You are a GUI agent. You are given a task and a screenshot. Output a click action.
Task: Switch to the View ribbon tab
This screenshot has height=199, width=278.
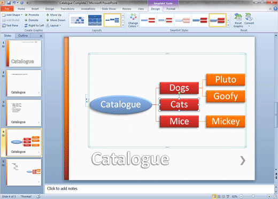[x=141, y=9]
